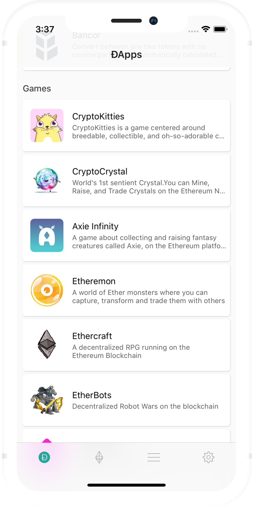Tap the Ethereum diamond icon in bottom bar

pos(99,457)
